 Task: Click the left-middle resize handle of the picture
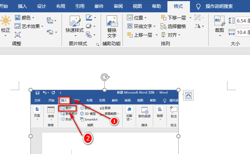coord(30,136)
